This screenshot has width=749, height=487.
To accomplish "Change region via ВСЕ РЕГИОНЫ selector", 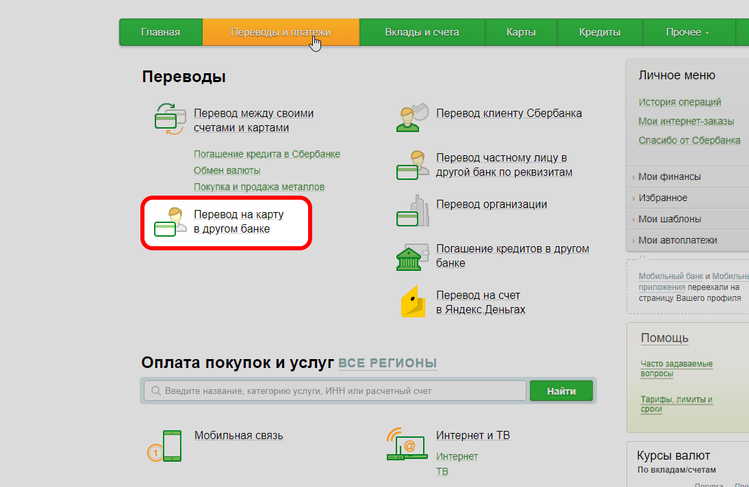I will pos(388,363).
